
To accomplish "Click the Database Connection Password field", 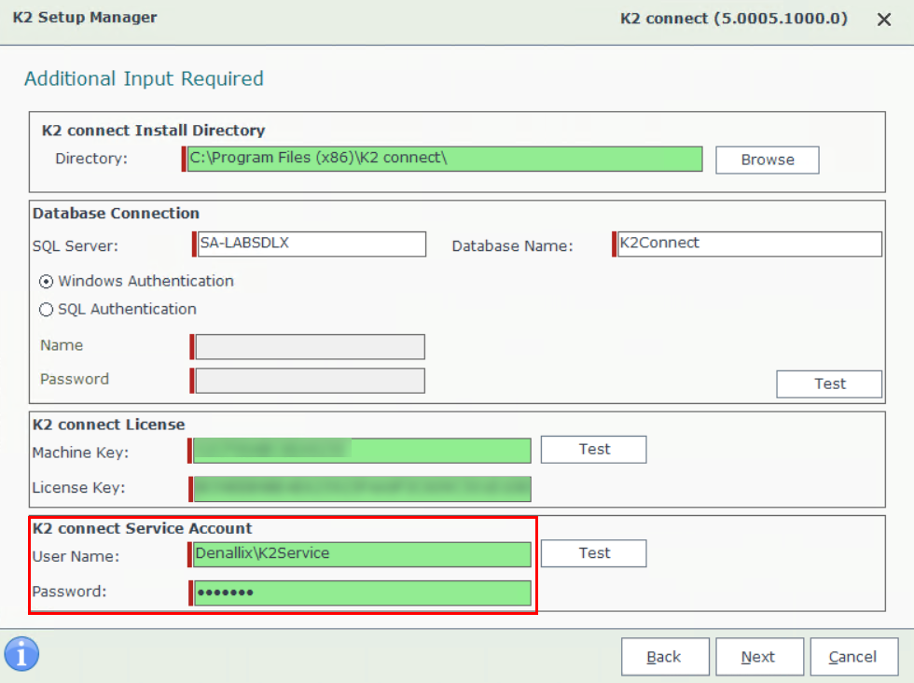I will point(310,381).
